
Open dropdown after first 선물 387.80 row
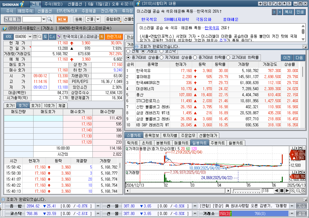195,206
